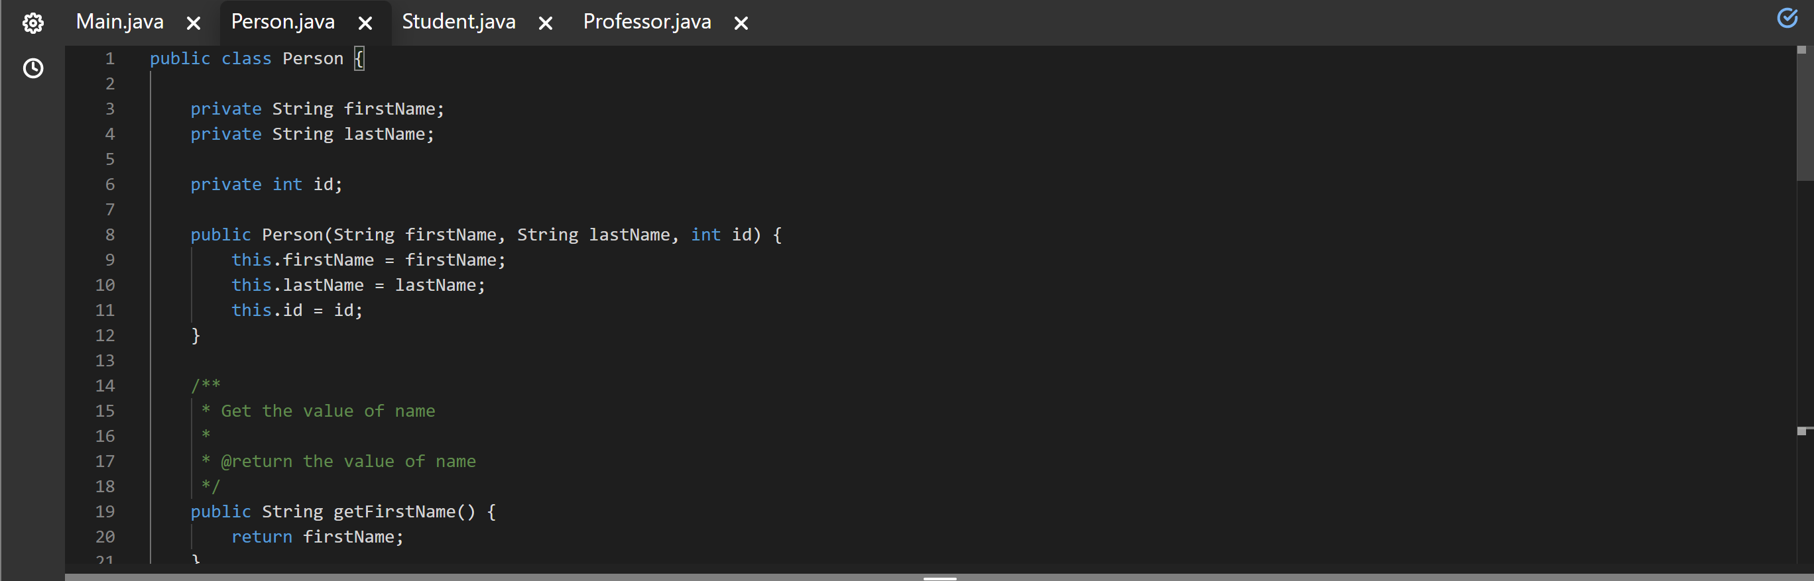Click line number 8 in the gutter

point(109,235)
